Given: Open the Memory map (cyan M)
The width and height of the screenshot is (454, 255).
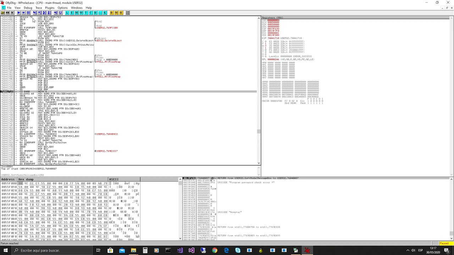Looking at the screenshot, I should tap(77, 13).
